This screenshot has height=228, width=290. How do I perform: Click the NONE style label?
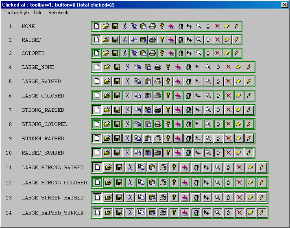point(28,27)
